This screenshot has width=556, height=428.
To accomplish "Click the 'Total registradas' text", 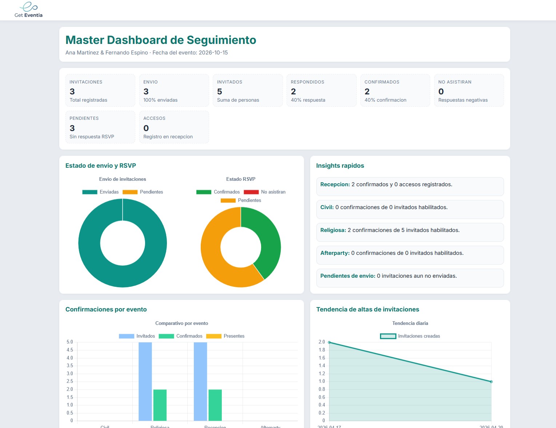I will pyautogui.click(x=88, y=100).
